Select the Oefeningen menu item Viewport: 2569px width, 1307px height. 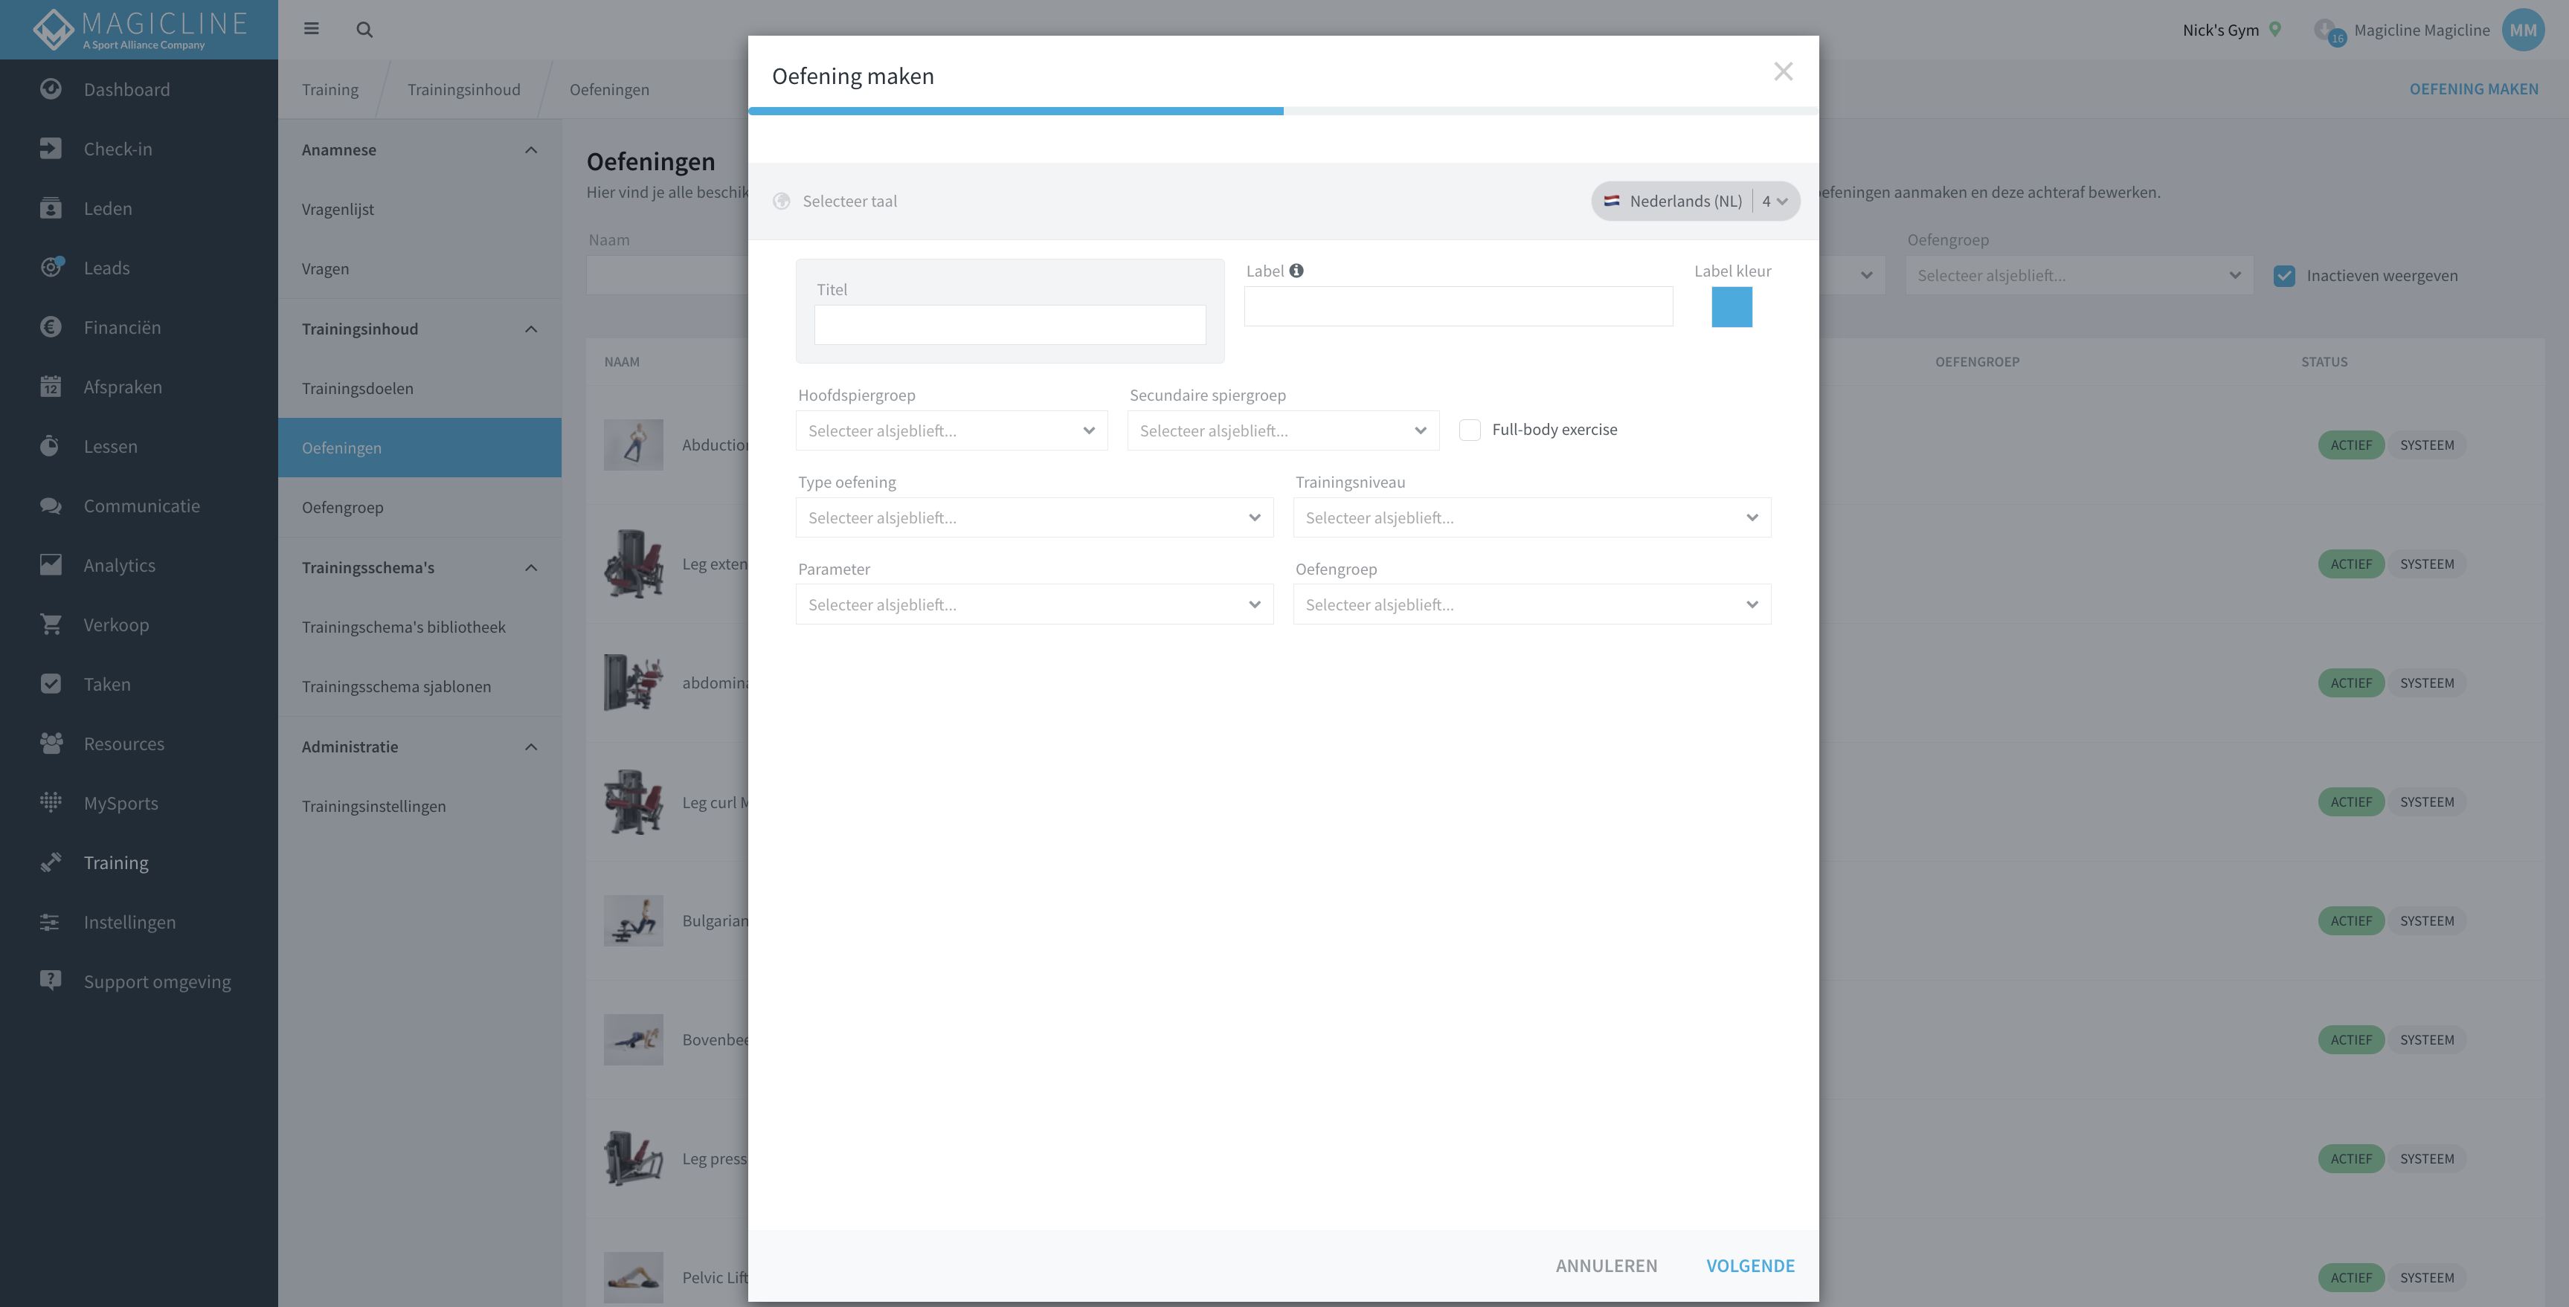(x=419, y=448)
